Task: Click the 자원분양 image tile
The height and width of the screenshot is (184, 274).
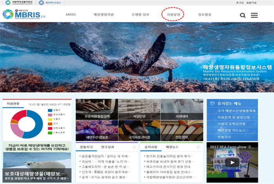Action: click(139, 109)
